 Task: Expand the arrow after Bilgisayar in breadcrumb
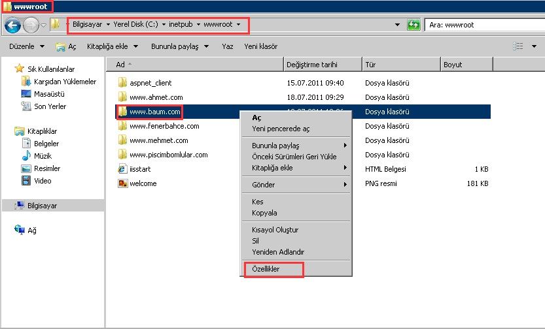[x=108, y=25]
